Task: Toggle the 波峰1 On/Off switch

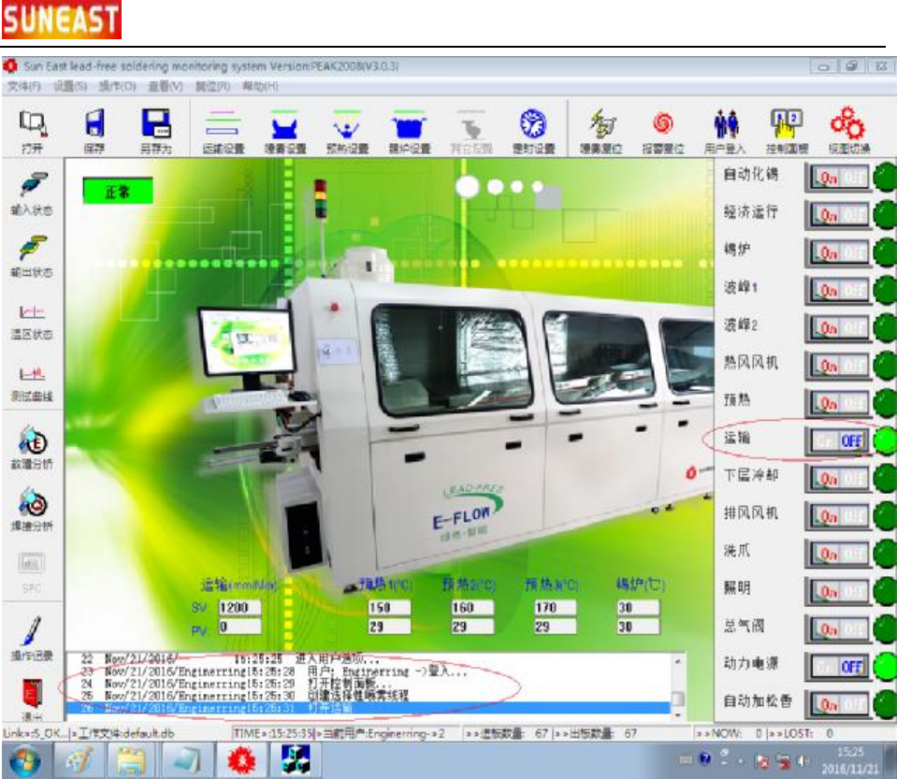Action: click(x=839, y=291)
